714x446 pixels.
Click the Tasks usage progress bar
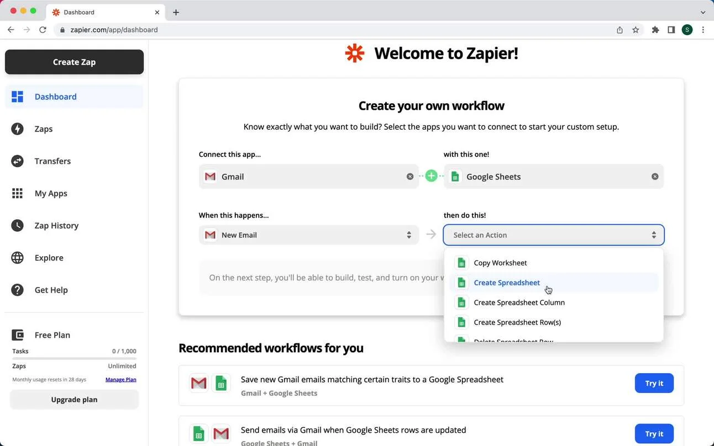(x=74, y=359)
